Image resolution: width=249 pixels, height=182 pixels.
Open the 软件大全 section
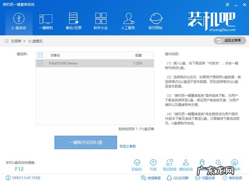101,21
